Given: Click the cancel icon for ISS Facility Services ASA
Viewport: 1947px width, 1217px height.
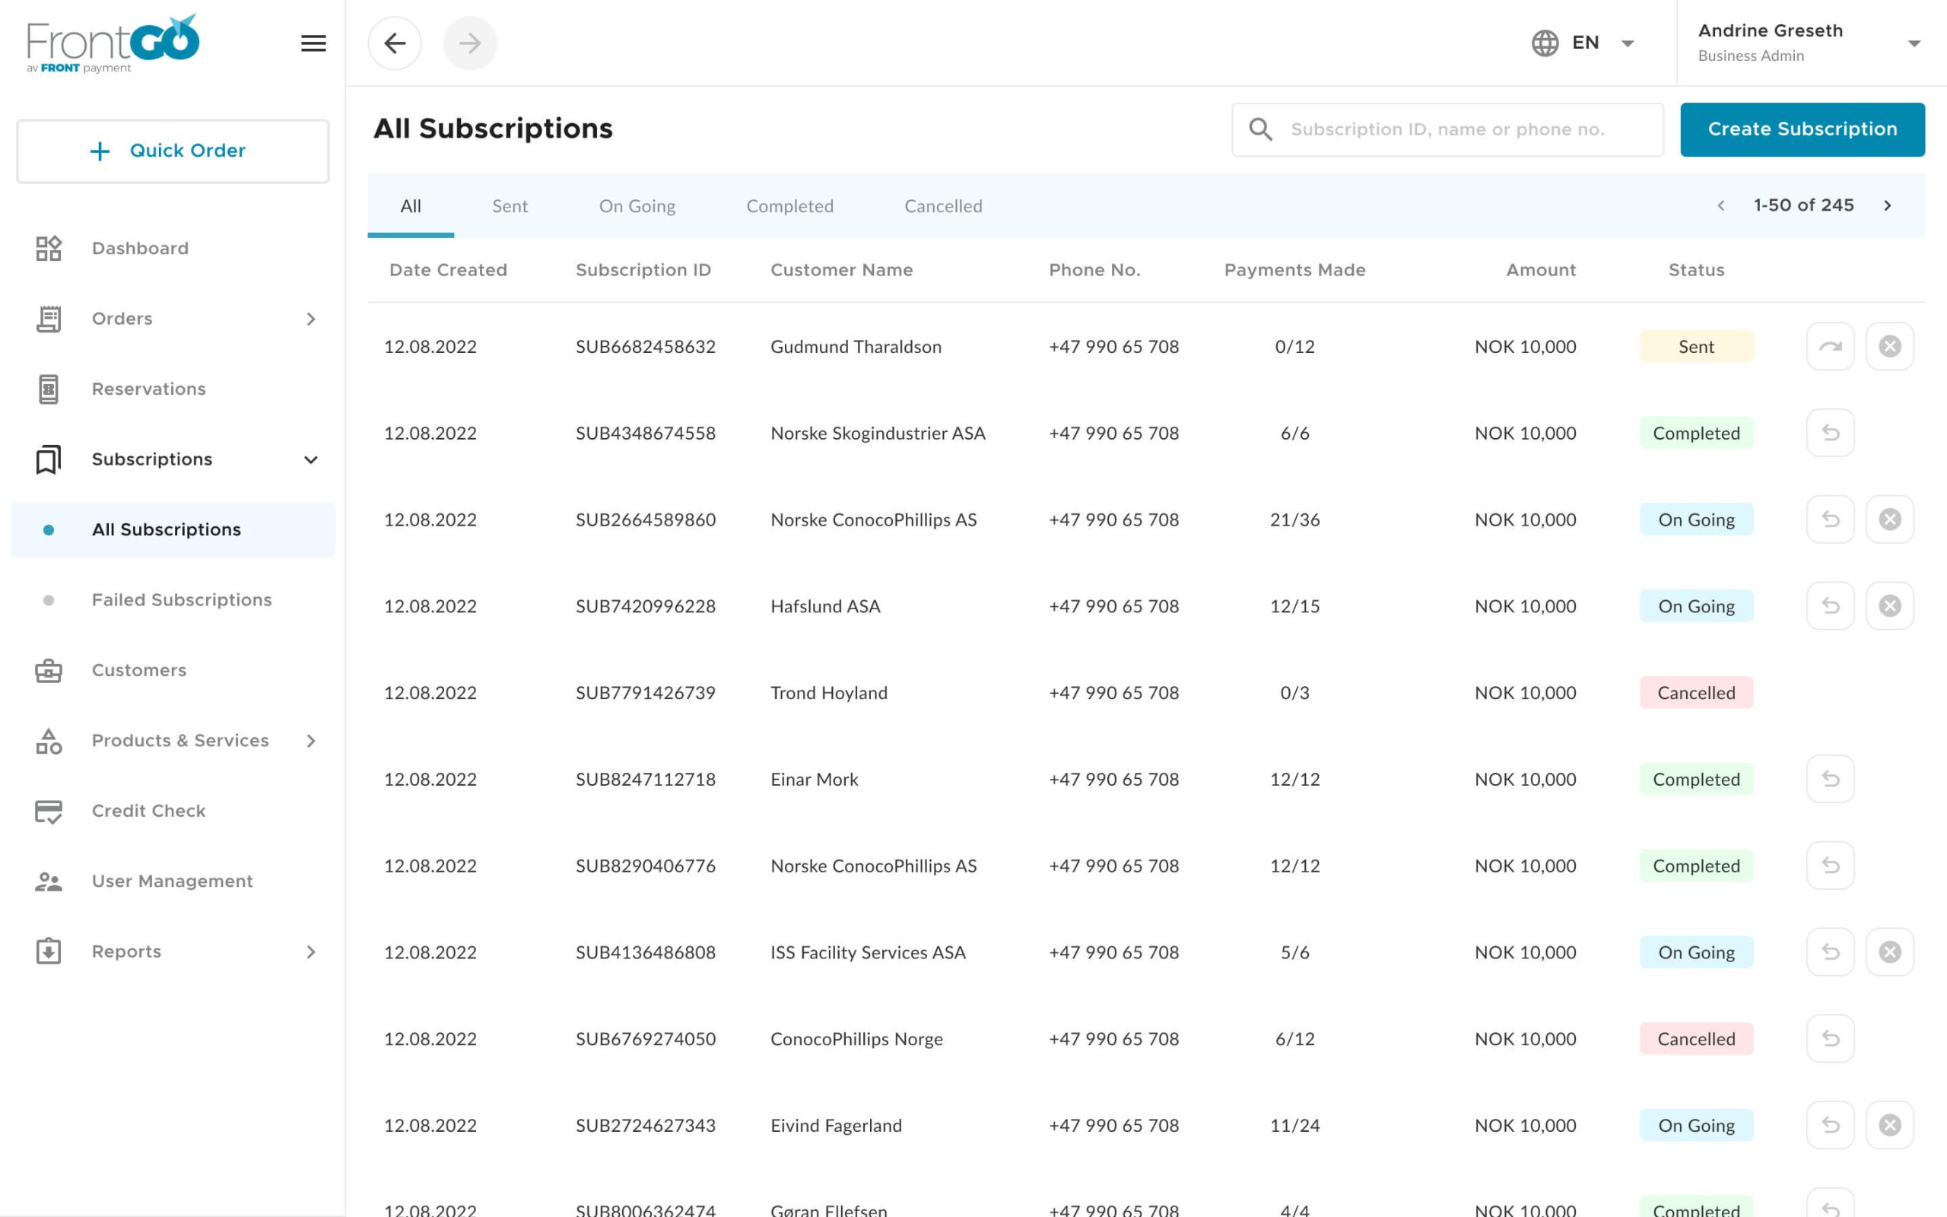Looking at the screenshot, I should [x=1889, y=952].
